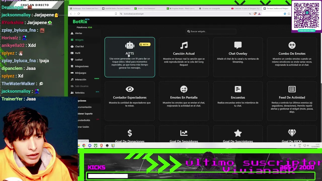Open Referidos section
Viewport: 322px width, 181px height.
(80, 93)
